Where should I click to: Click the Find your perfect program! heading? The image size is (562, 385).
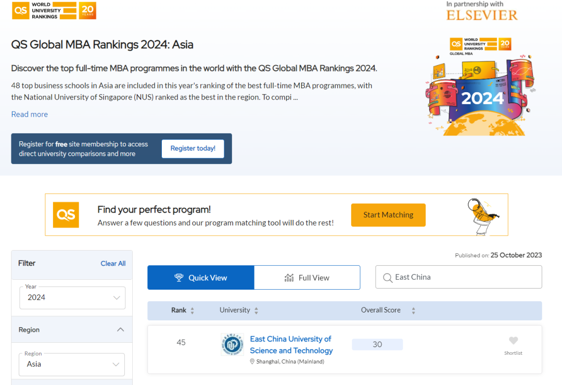(x=154, y=209)
